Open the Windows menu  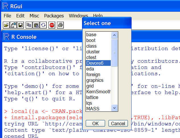[x=78, y=16]
